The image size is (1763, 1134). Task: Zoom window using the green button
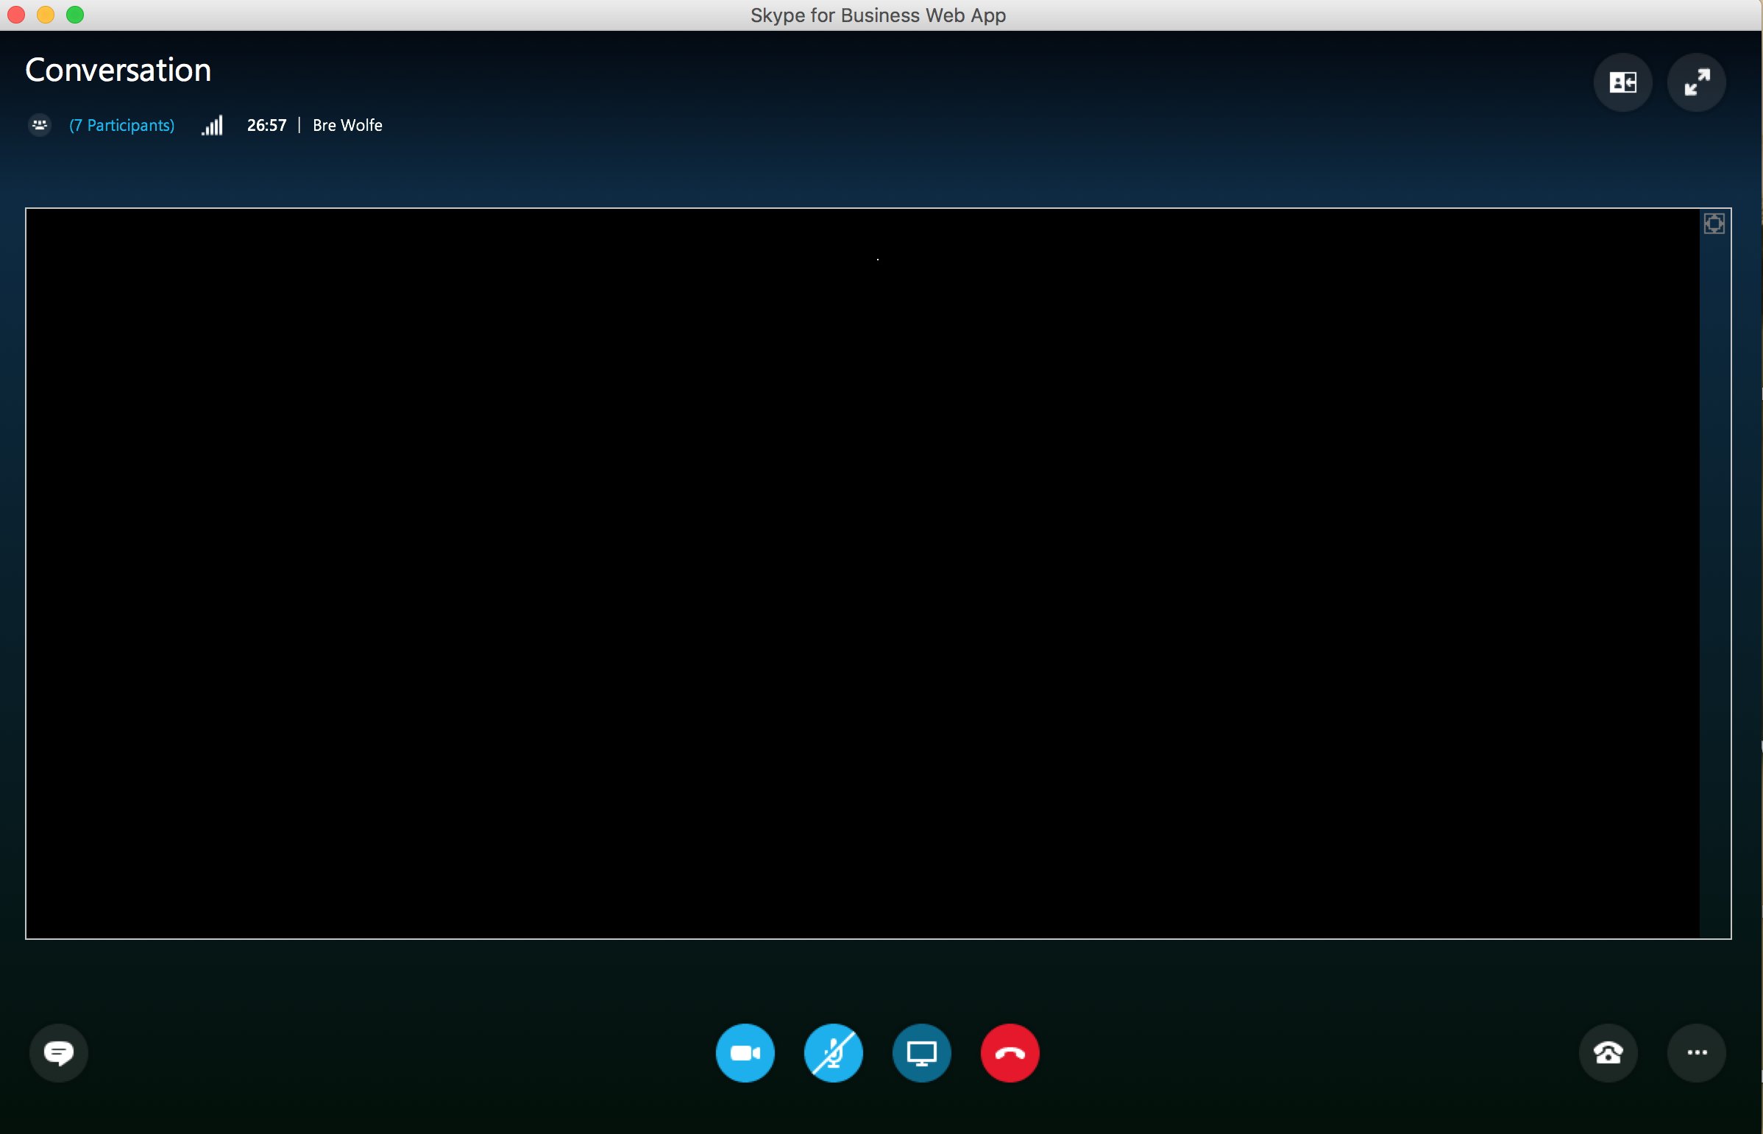[x=75, y=15]
